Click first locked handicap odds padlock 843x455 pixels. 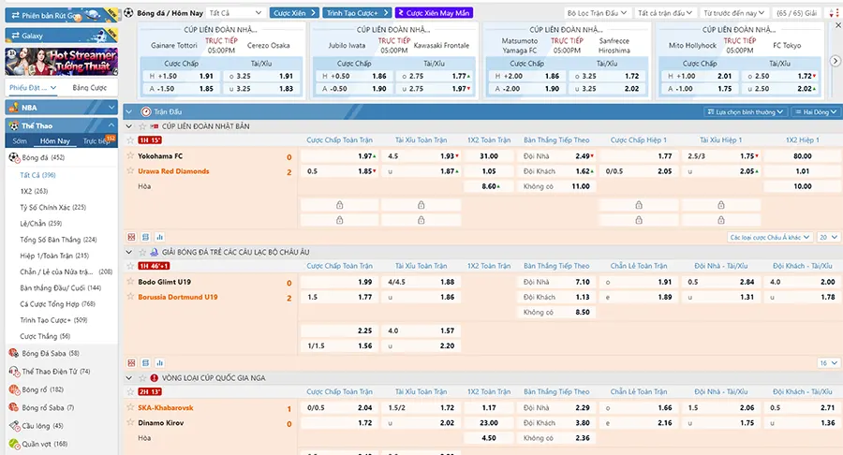(339, 205)
